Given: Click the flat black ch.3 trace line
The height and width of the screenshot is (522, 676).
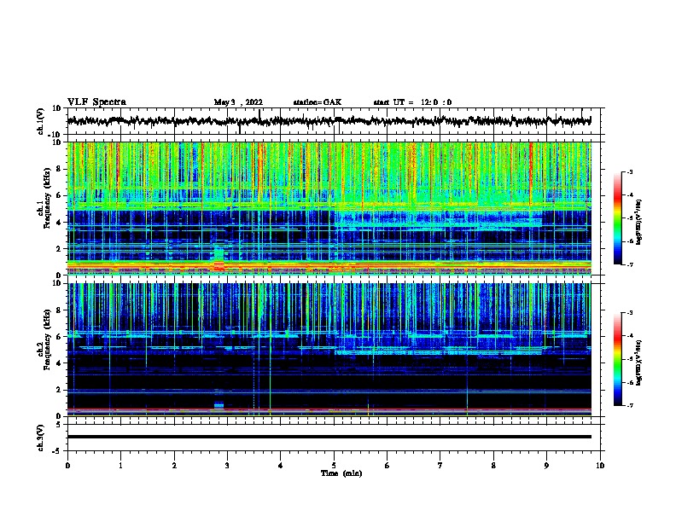Looking at the screenshot, I should pos(329,437).
